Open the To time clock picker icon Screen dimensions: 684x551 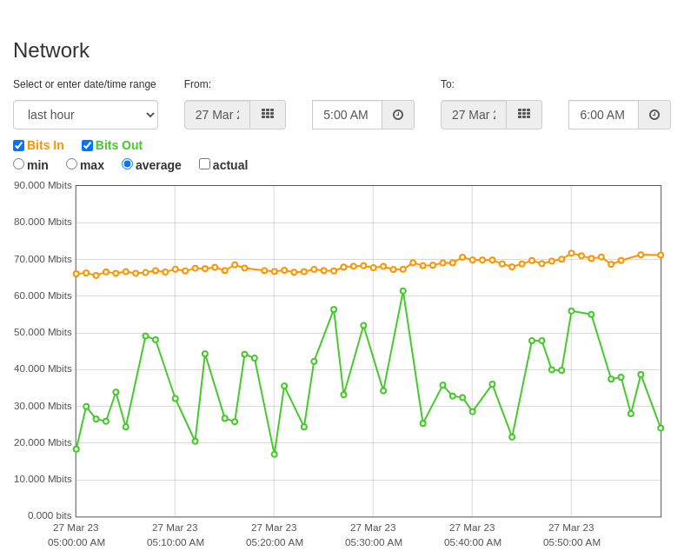point(654,115)
